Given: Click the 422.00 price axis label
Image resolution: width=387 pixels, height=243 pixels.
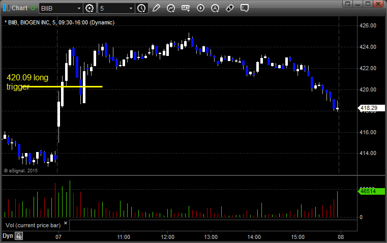Looking at the screenshot, I should point(368,68).
